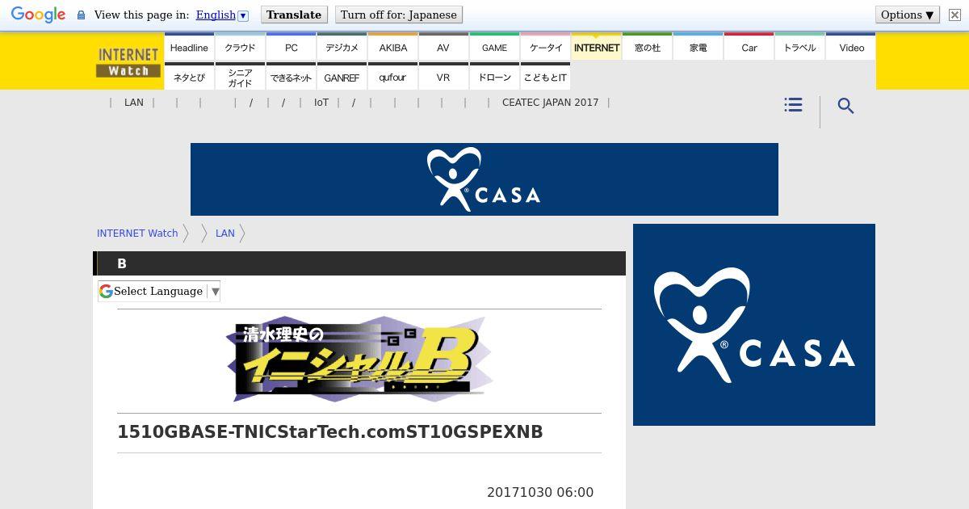The height and width of the screenshot is (509, 969).
Task: Open the Car tab
Action: [749, 47]
